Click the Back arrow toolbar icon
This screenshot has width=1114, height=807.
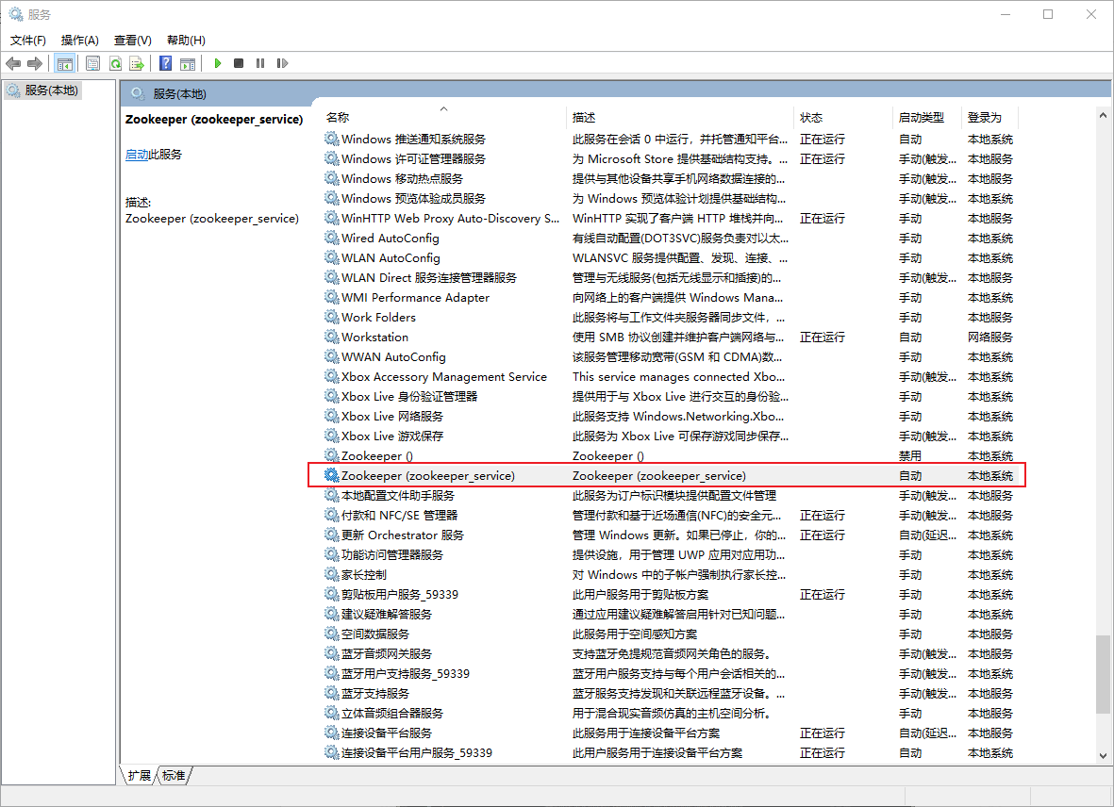(x=13, y=63)
